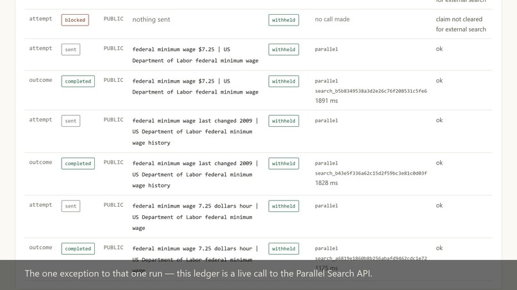Select "parallel" in "7.25 dollars hour" outcome row
This screenshot has height=290, width=517.
(326, 248)
